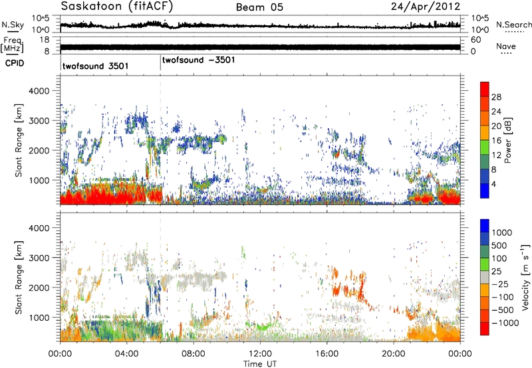This screenshot has height=368, width=532.
Task: Click the 'CPID' row label
Action: click(x=15, y=63)
